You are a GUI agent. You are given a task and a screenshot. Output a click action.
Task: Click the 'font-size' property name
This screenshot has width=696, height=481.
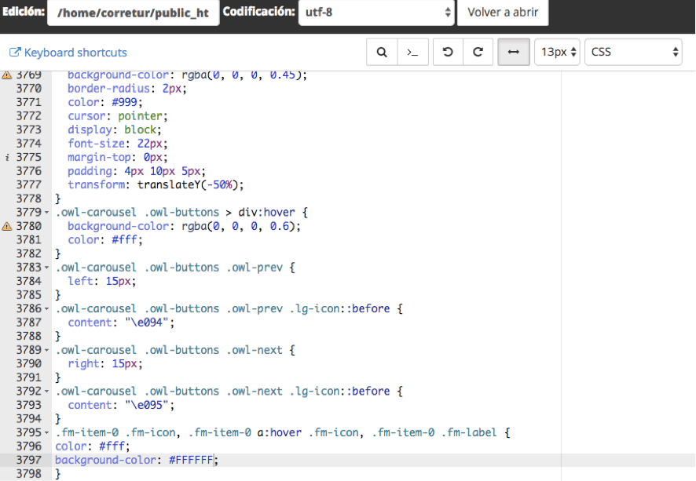tap(96, 144)
